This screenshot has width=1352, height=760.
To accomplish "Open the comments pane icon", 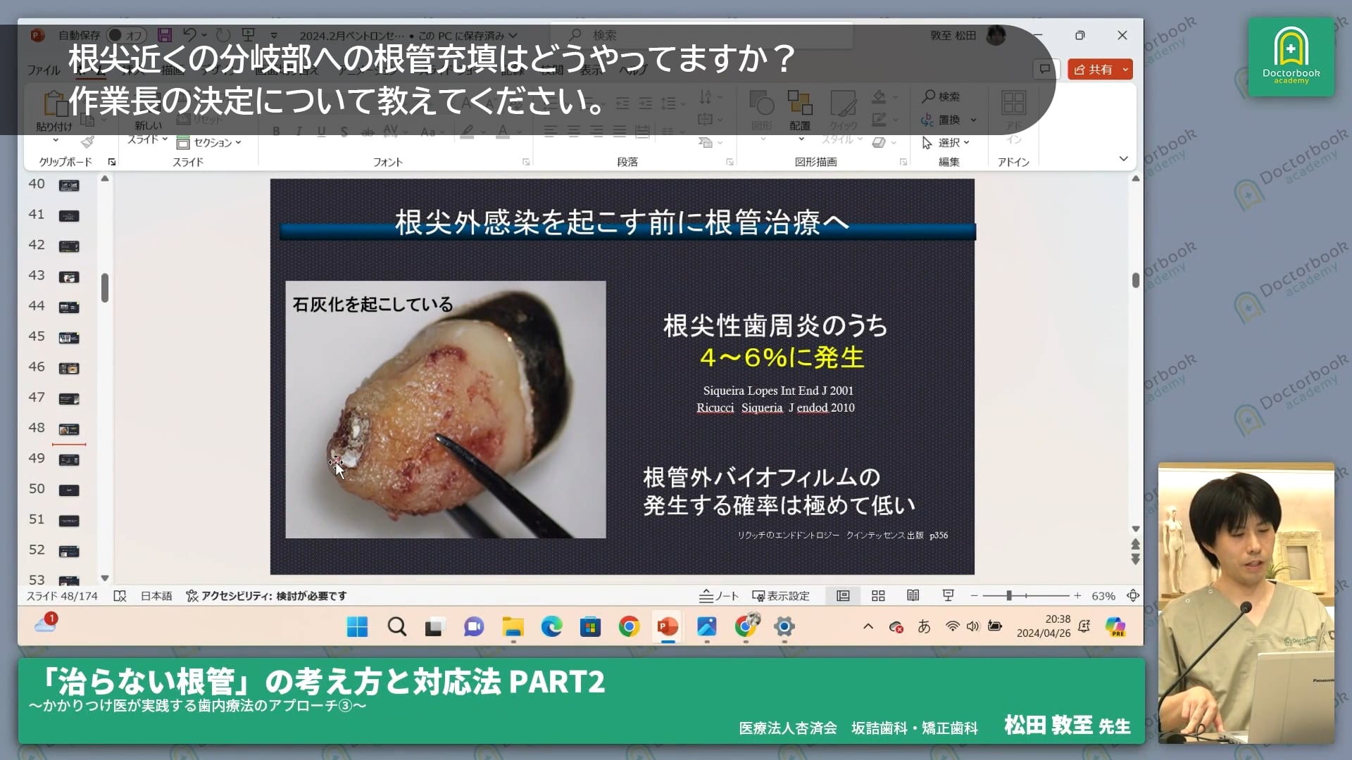I will 1045,69.
